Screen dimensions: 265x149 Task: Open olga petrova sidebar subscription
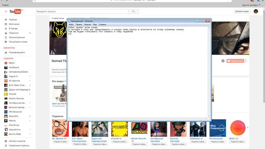(x=14, y=130)
